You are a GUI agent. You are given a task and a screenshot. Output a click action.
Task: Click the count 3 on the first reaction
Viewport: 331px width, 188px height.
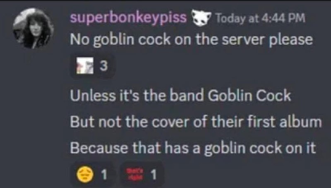[x=104, y=66]
